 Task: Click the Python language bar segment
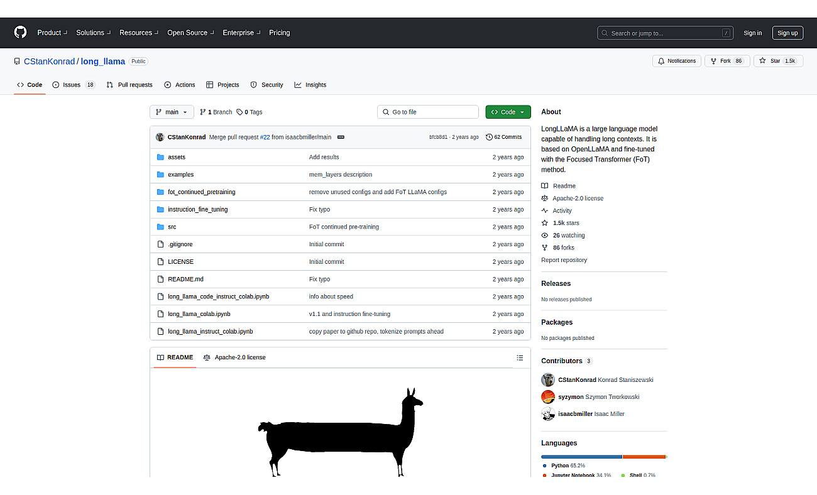pos(581,457)
